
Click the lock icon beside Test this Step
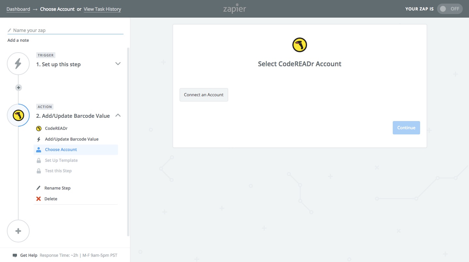click(39, 171)
